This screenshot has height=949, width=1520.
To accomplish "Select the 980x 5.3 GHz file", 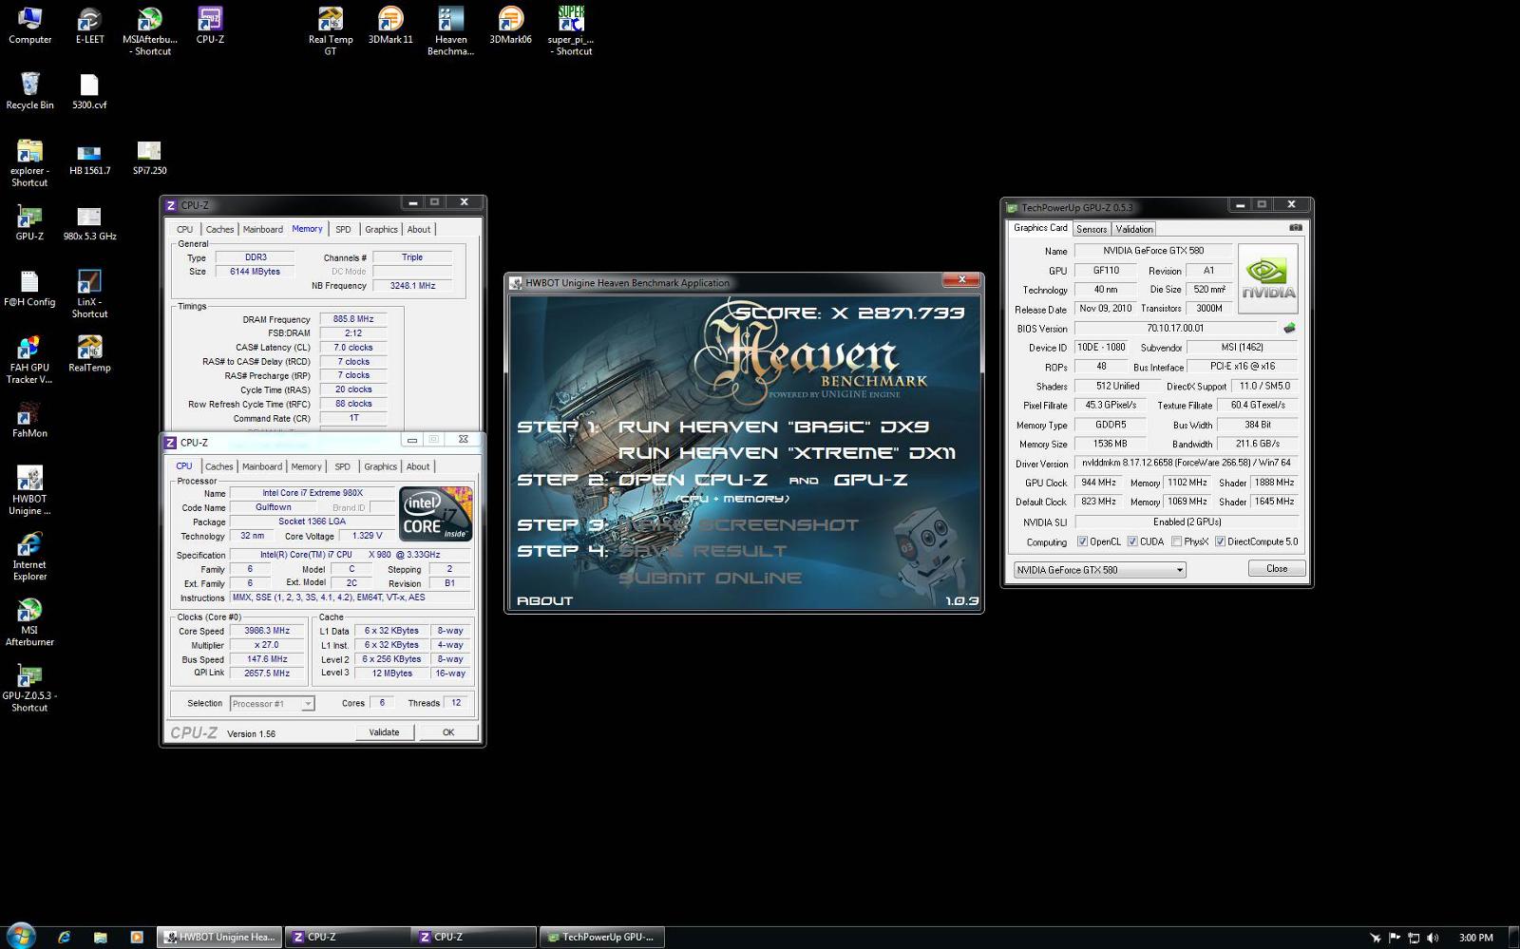I will coord(89,222).
